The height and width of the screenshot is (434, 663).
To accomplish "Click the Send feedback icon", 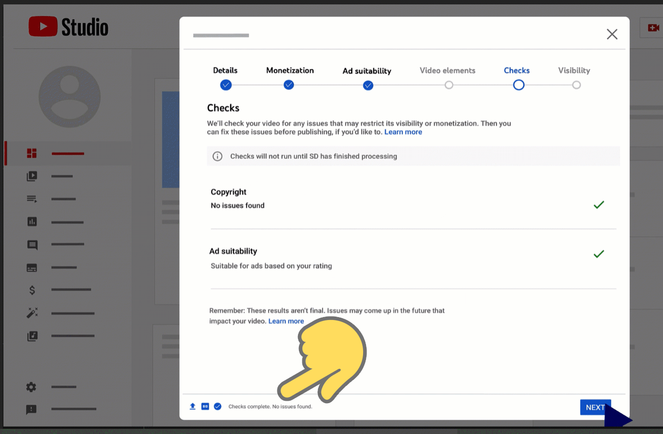I will point(31,410).
